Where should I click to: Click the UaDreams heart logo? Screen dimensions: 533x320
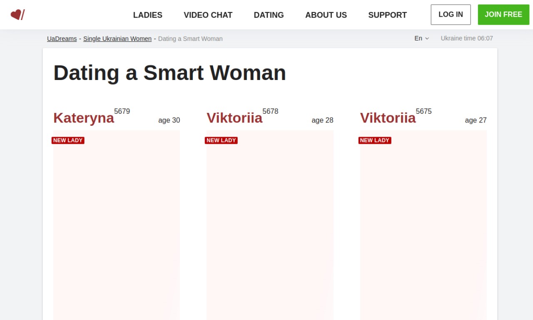(17, 15)
